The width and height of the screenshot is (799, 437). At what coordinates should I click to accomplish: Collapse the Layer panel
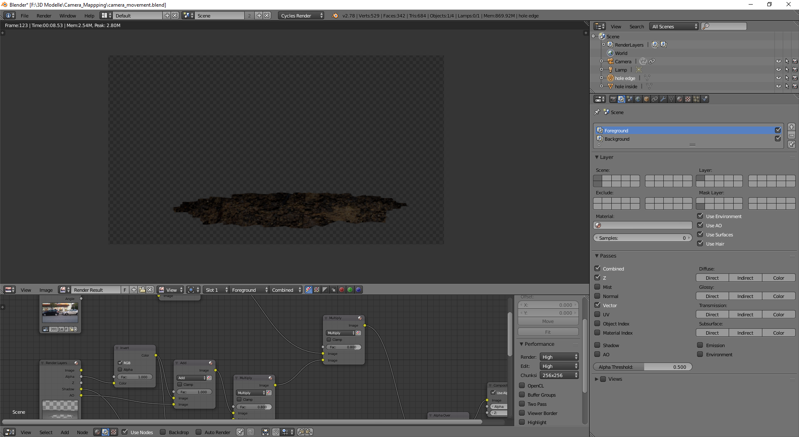597,157
